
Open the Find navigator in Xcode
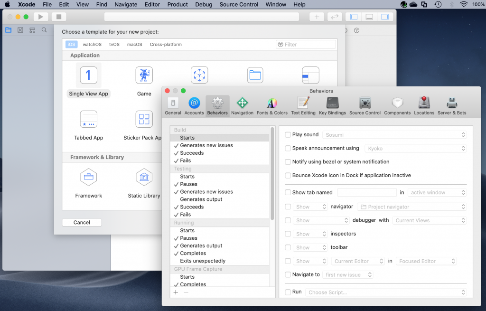[x=44, y=30]
